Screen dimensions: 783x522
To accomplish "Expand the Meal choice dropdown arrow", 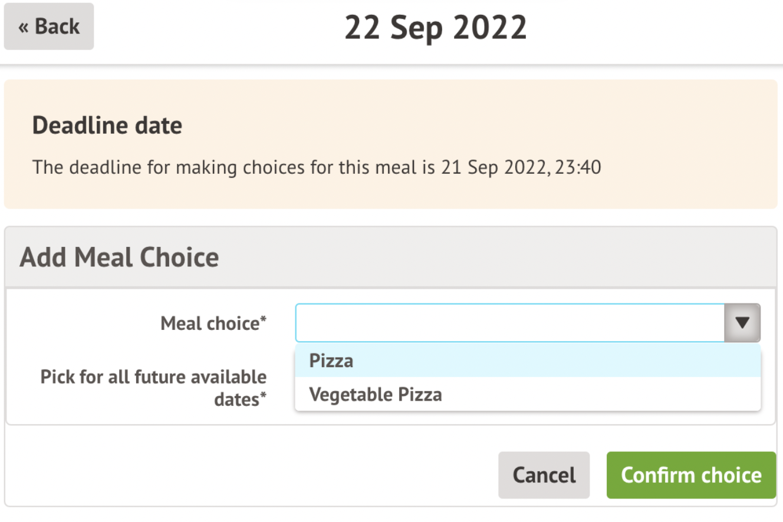I will click(x=742, y=323).
